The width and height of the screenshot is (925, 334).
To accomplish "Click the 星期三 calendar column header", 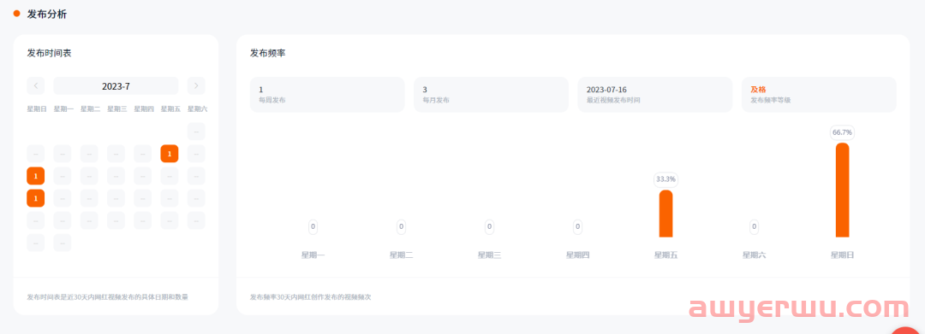I will 116,108.
